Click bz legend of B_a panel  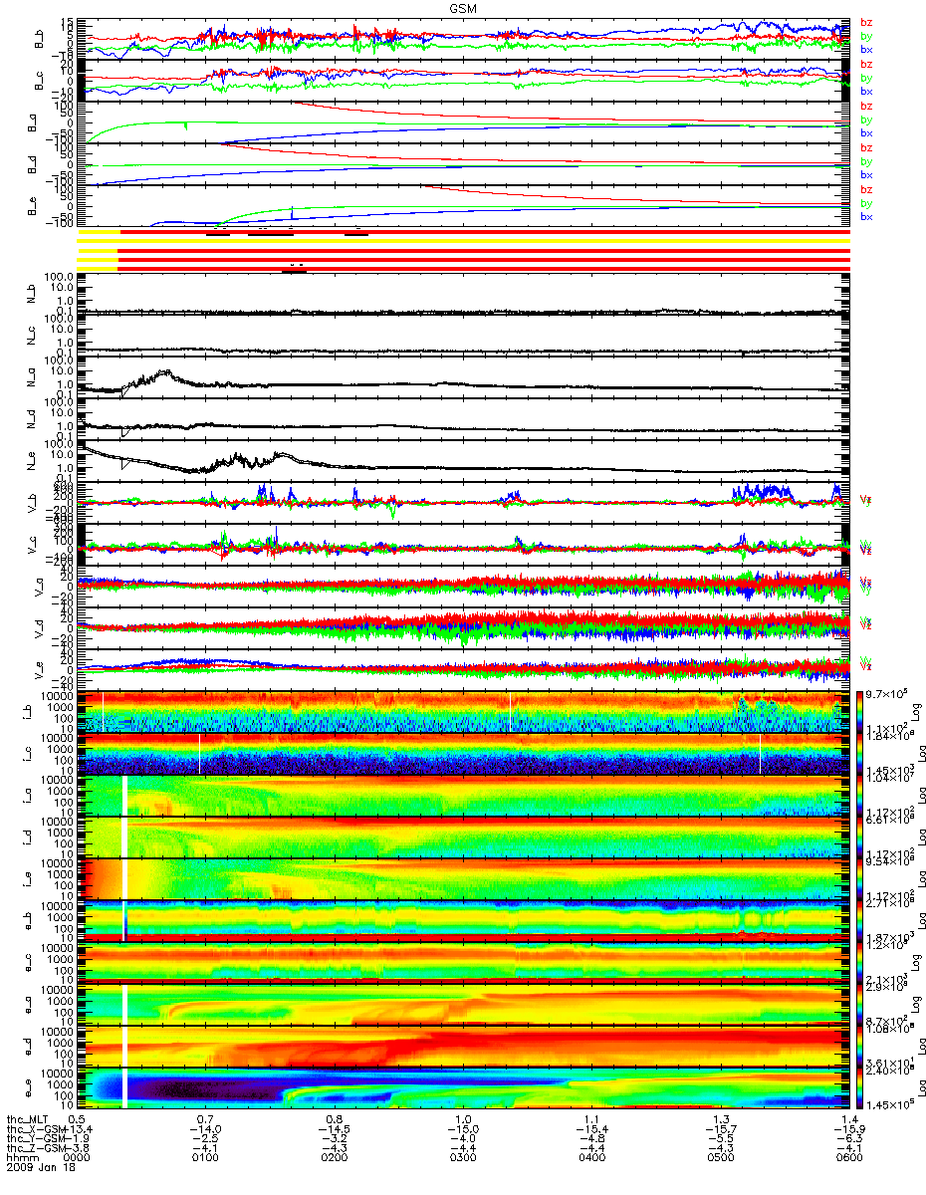[x=866, y=106]
